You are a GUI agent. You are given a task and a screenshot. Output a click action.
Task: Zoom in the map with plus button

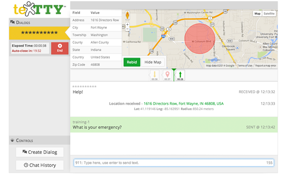[x=127, y=25]
